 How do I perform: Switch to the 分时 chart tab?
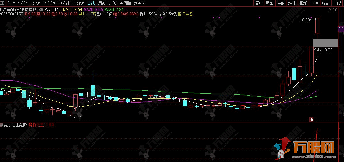point(11,3)
